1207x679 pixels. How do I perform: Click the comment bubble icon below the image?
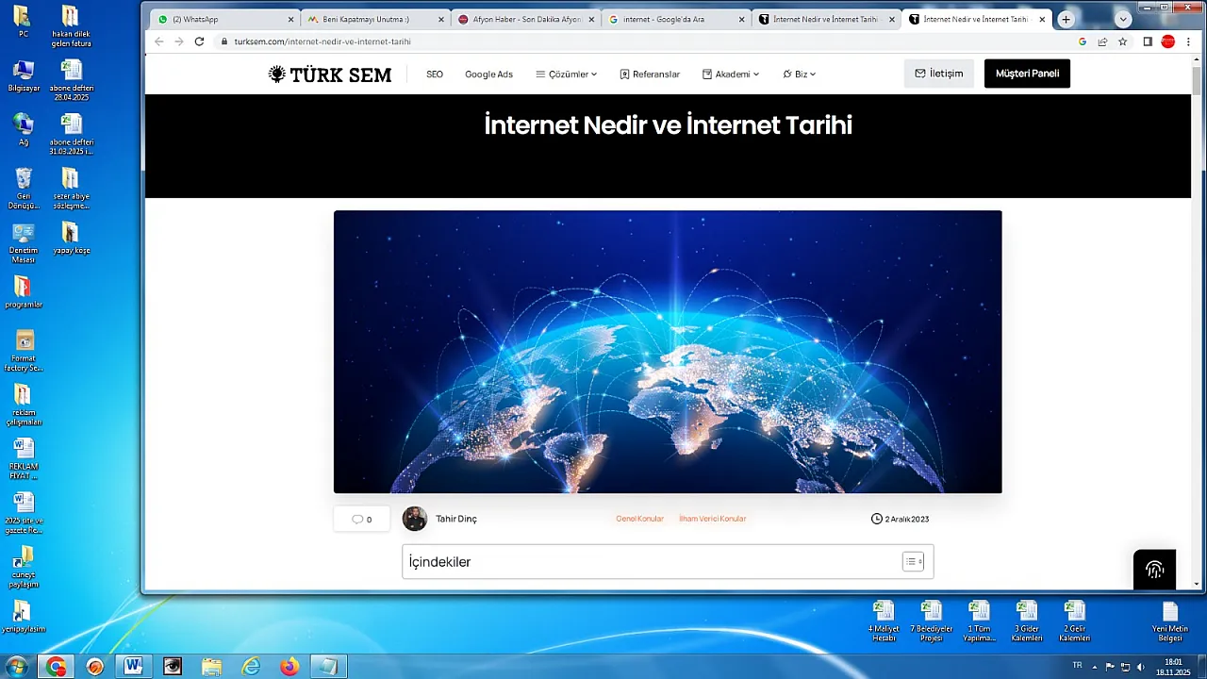357,520
